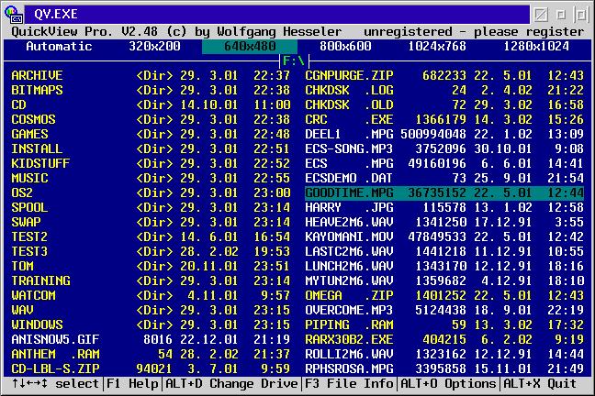
Task: Select the WAV directory
Action: click(x=151, y=310)
